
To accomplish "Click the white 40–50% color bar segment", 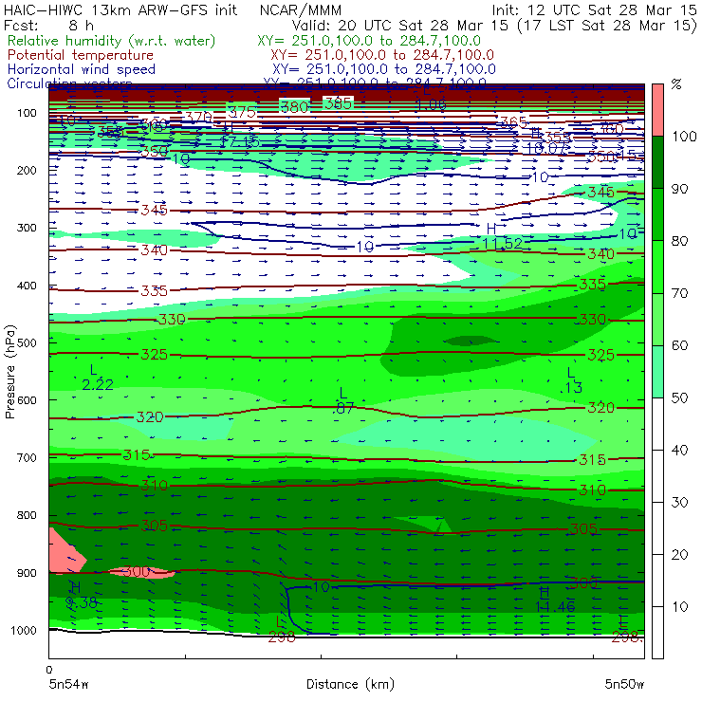I will coord(657,424).
